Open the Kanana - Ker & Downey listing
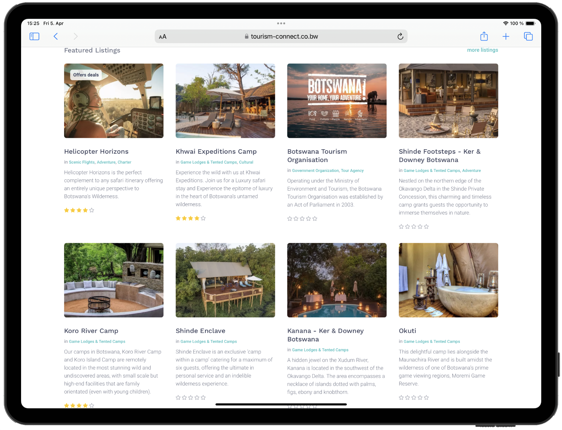 click(326, 335)
